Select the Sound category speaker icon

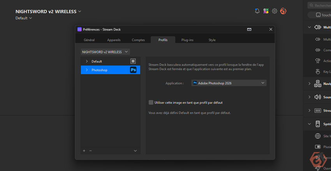(318, 97)
